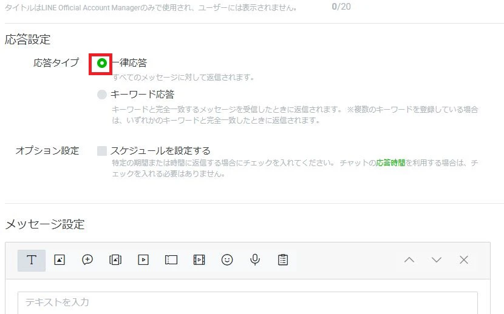Click the メッセージ設定 section heading
Image resolution: width=504 pixels, height=314 pixels.
[x=45, y=224]
